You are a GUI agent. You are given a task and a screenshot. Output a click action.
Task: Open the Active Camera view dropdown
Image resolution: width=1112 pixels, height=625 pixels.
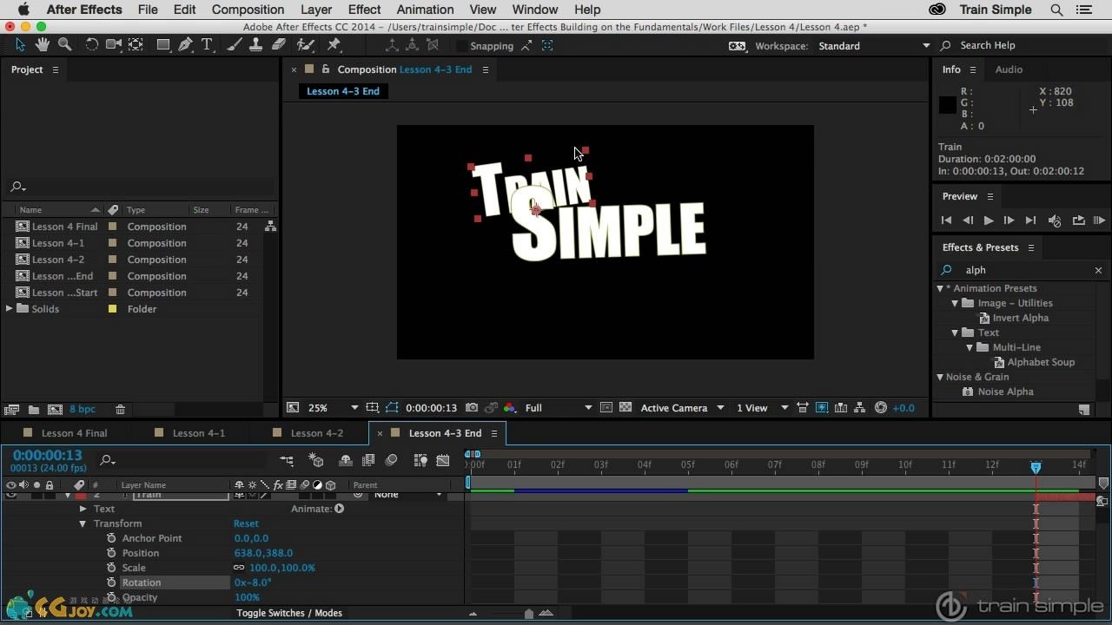pyautogui.click(x=682, y=408)
